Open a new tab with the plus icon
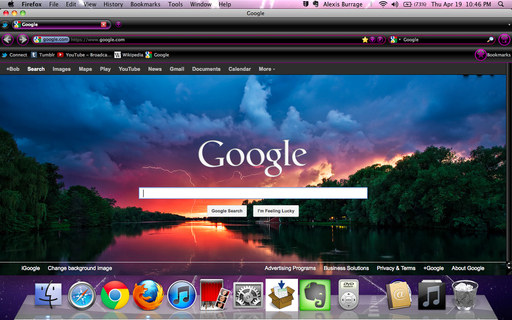 (118, 24)
